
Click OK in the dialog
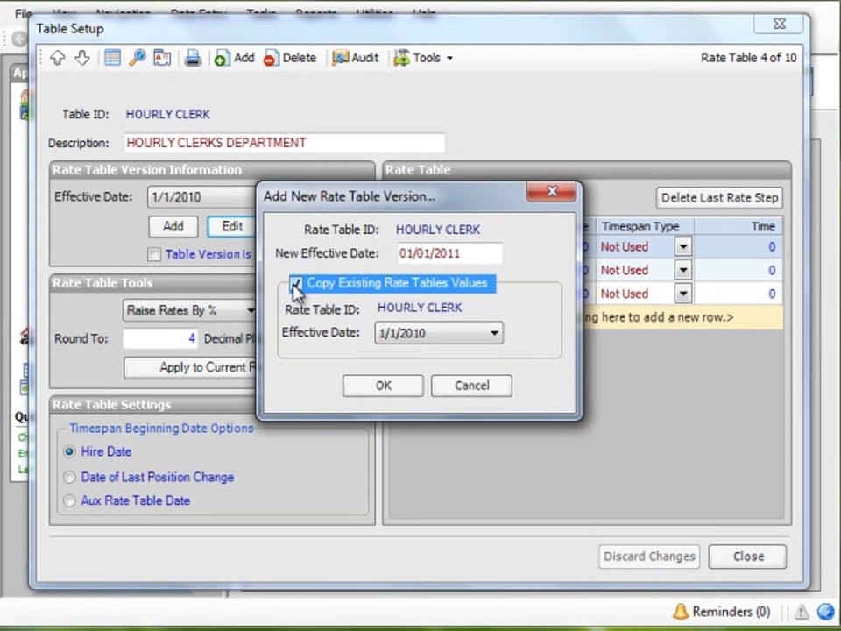[x=383, y=386]
